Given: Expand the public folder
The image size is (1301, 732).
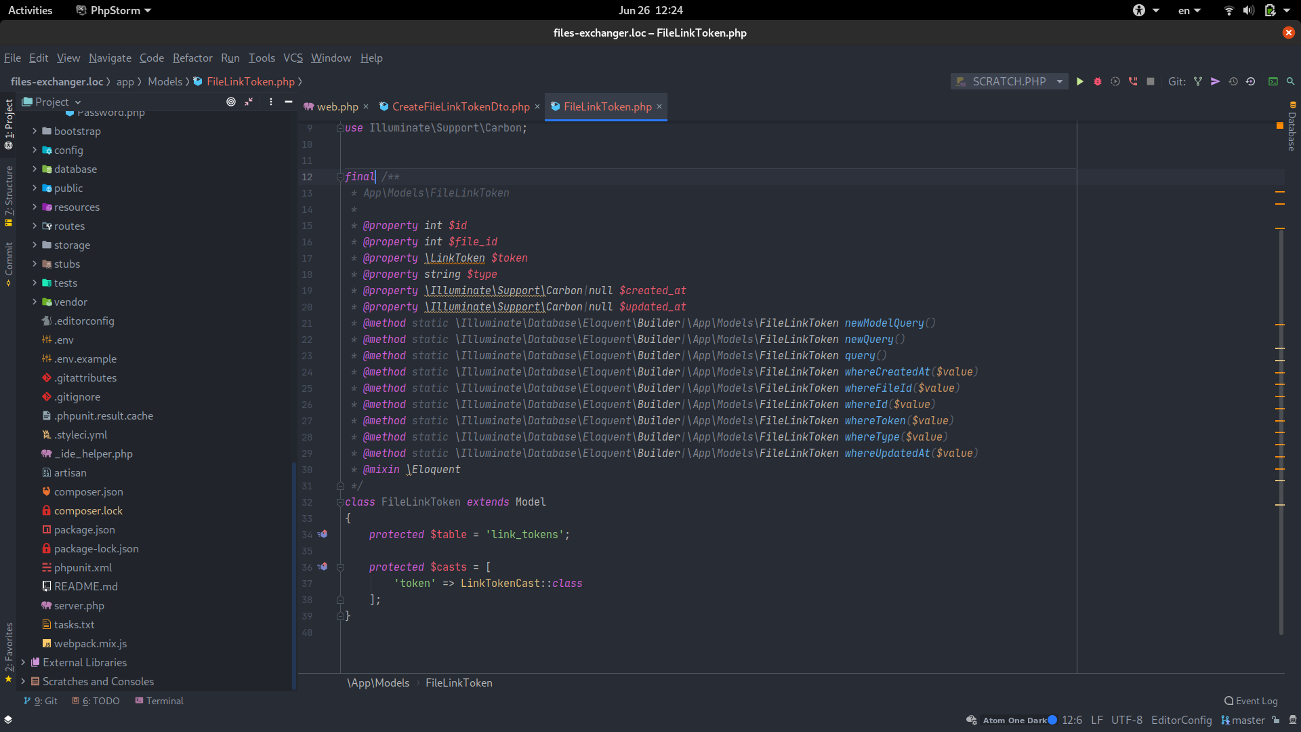Looking at the screenshot, I should [35, 188].
